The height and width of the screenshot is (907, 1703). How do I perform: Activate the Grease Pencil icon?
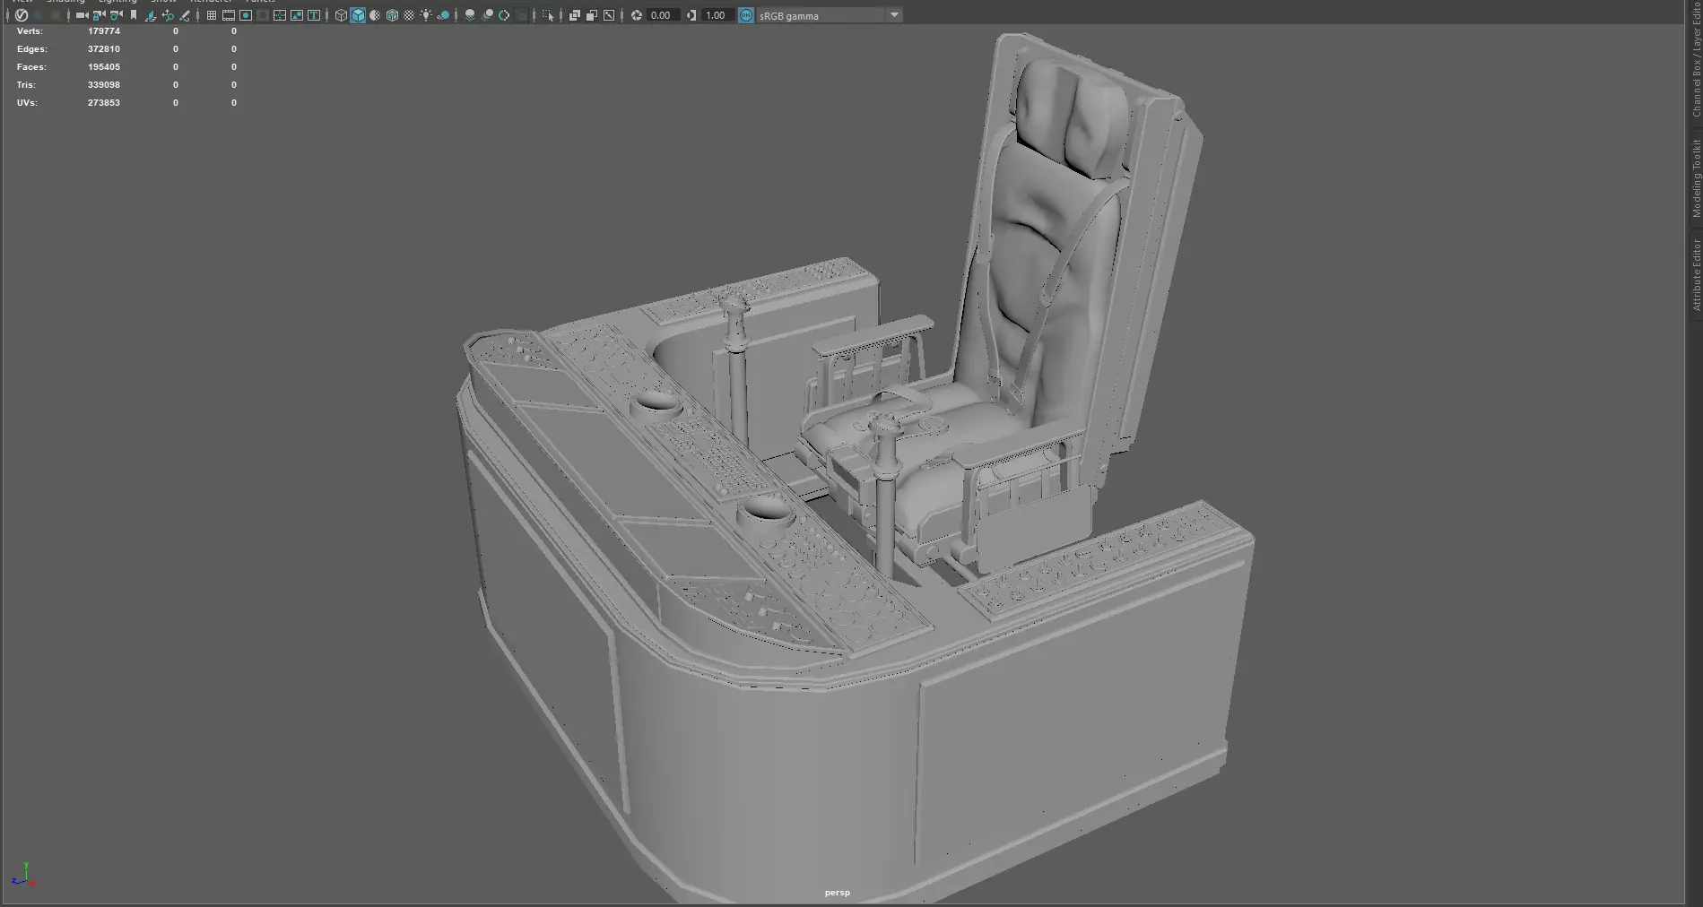coord(185,15)
